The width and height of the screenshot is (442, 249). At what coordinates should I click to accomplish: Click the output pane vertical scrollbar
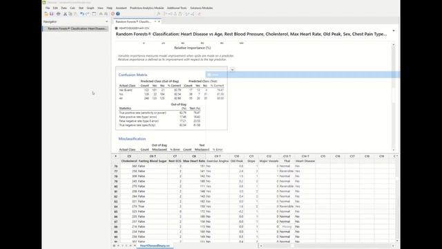394,96
